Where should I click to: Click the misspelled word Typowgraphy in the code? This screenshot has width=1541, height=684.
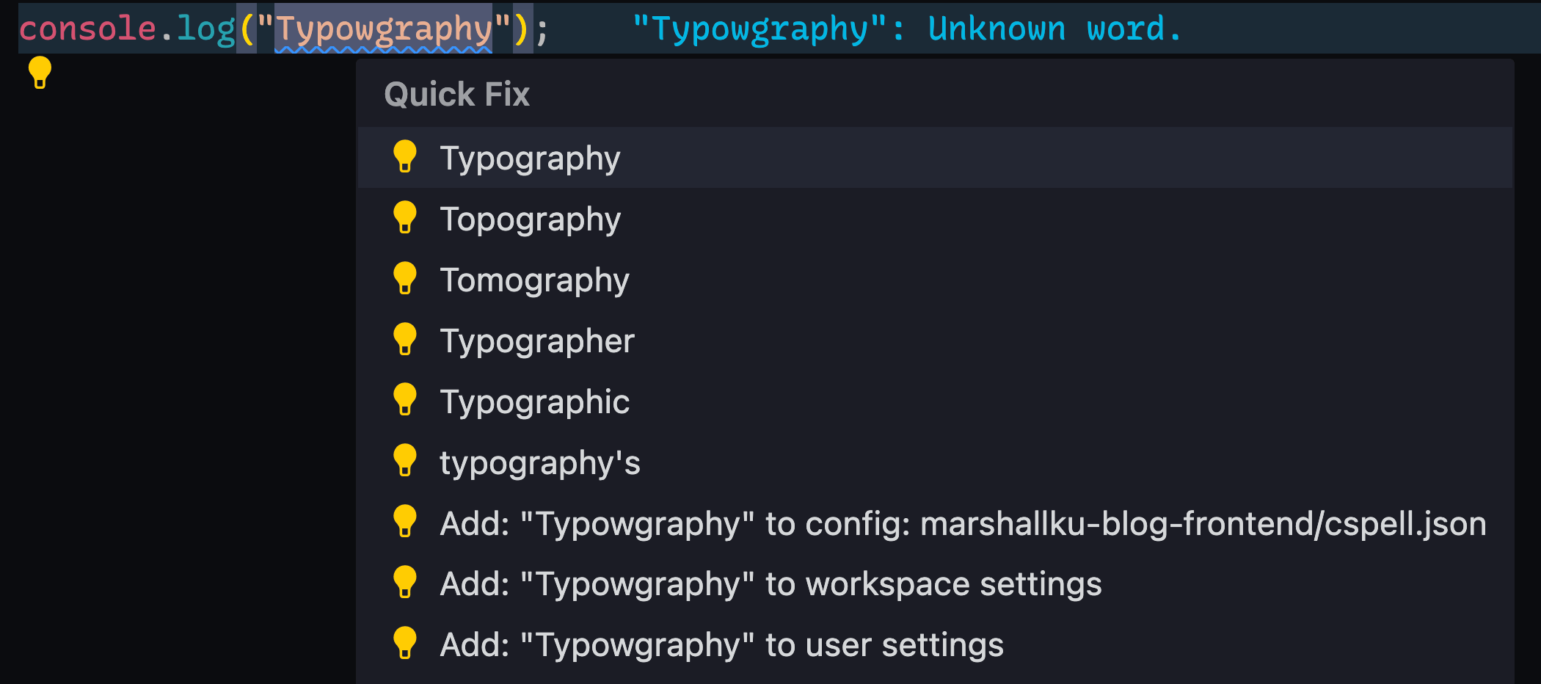[x=385, y=28]
